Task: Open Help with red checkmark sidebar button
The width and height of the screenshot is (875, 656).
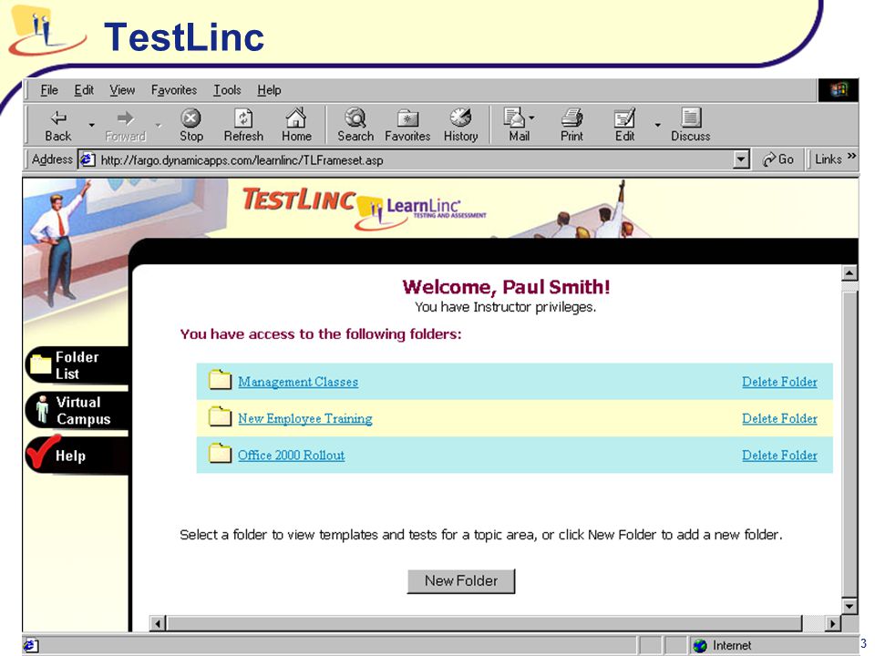Action: point(77,456)
